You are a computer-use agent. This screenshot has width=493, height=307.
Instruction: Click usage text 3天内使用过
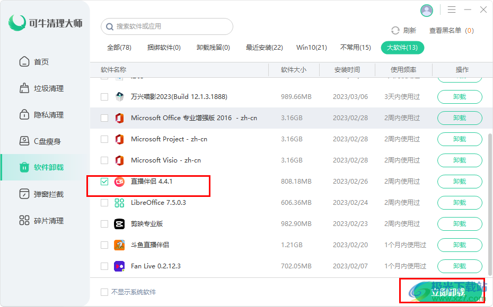[x=402, y=97]
